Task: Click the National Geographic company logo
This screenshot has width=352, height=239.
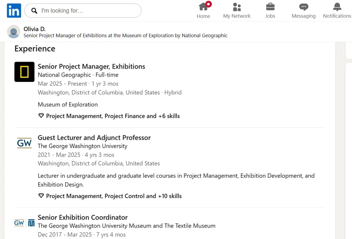Action: click(25, 72)
